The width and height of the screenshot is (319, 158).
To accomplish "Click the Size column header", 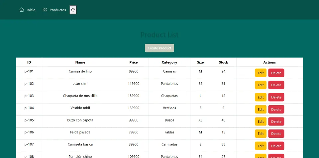I will (200, 62).
